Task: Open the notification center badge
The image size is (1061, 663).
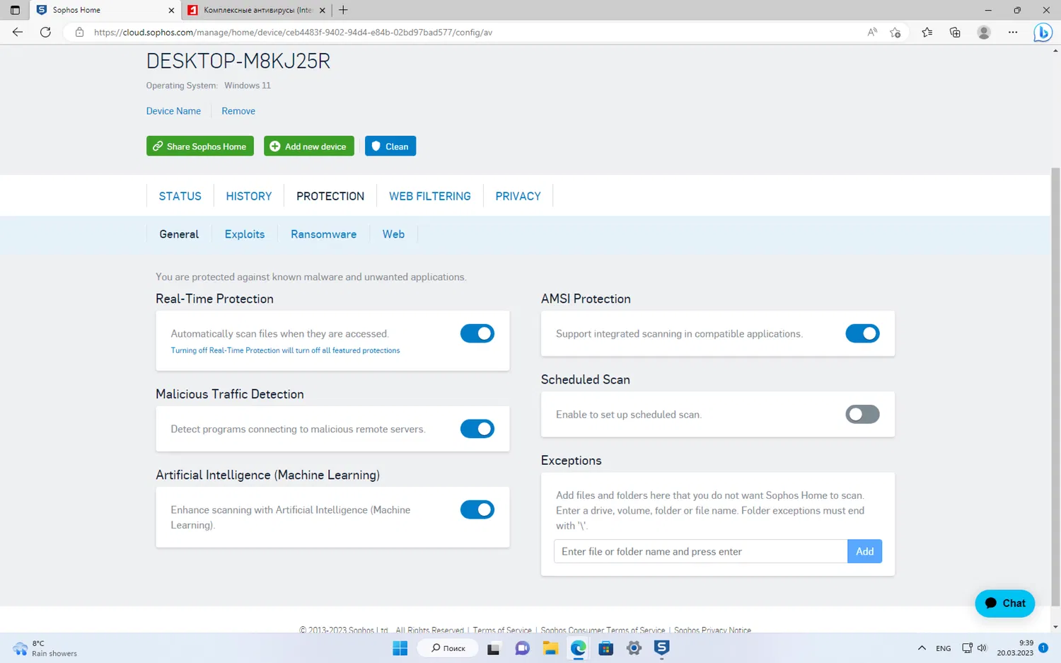Action: [1043, 648]
